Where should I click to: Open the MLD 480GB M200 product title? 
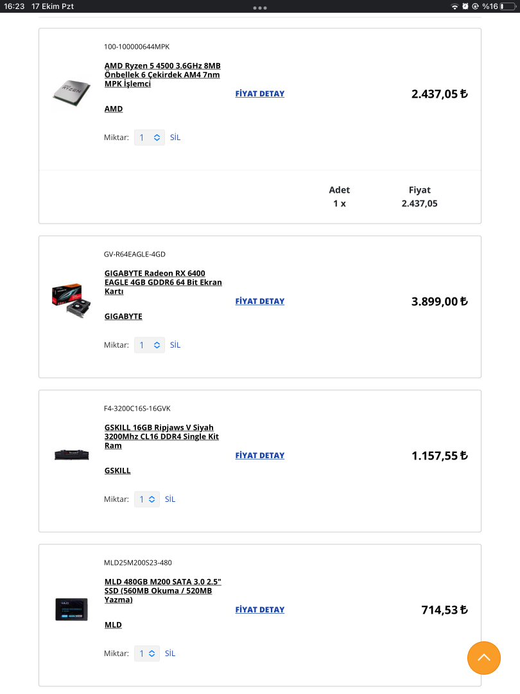tap(162, 591)
